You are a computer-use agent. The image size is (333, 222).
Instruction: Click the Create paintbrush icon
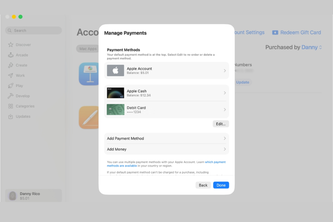(x=11, y=65)
